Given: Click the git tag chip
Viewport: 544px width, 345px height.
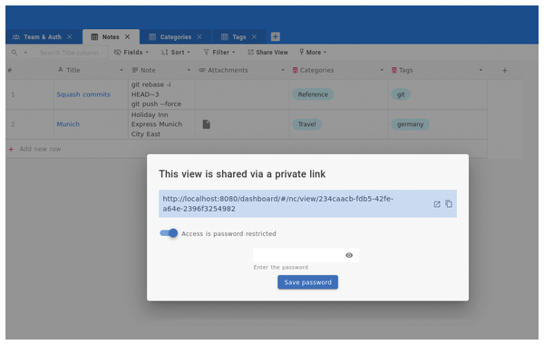Looking at the screenshot, I should click(x=401, y=94).
